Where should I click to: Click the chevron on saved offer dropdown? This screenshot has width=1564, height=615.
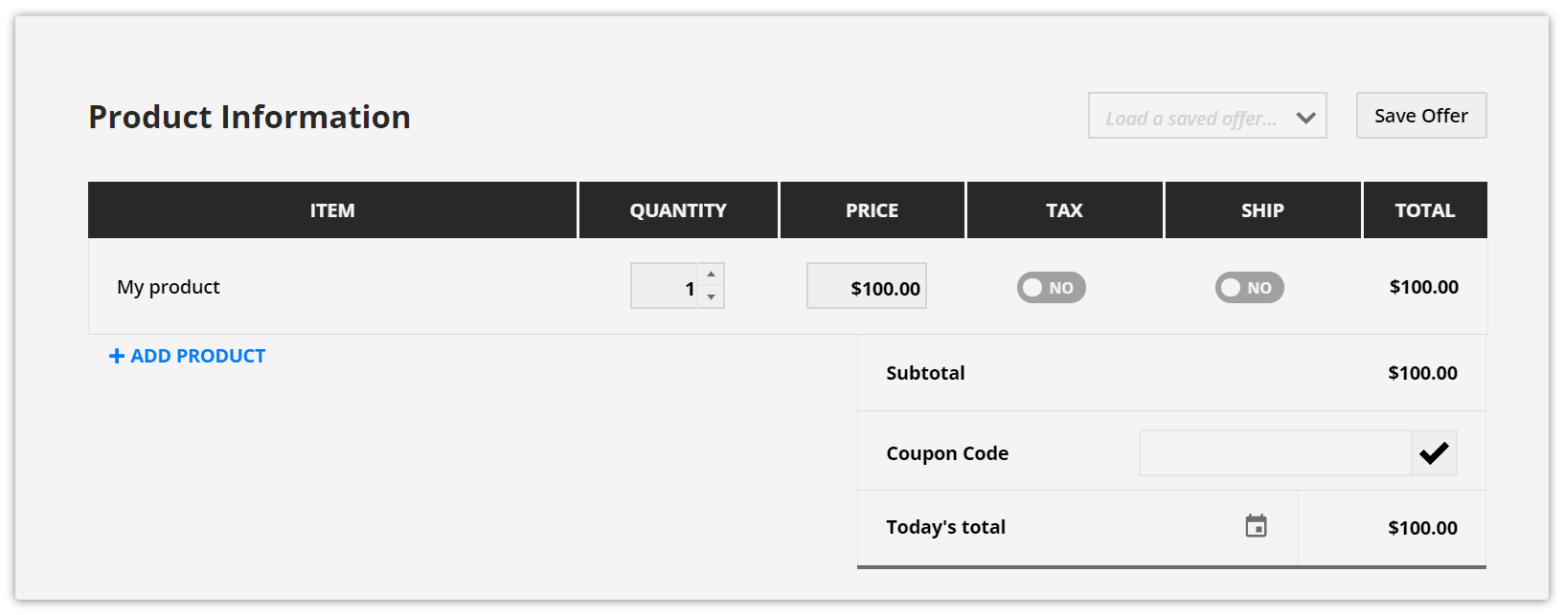1305,118
